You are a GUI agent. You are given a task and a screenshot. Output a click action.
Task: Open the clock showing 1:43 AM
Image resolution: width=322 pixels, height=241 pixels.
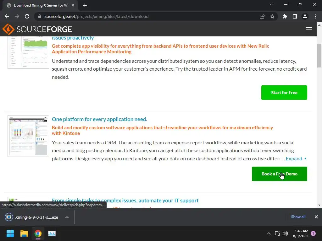coord(301,233)
